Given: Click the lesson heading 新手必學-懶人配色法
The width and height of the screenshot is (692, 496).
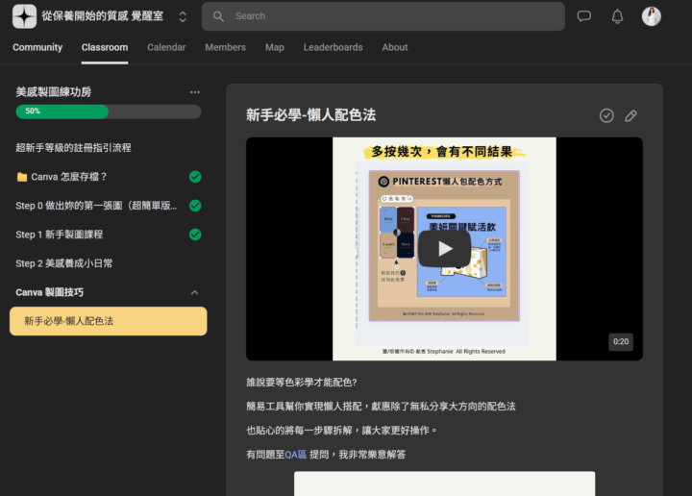Looking at the screenshot, I should click(x=310, y=115).
